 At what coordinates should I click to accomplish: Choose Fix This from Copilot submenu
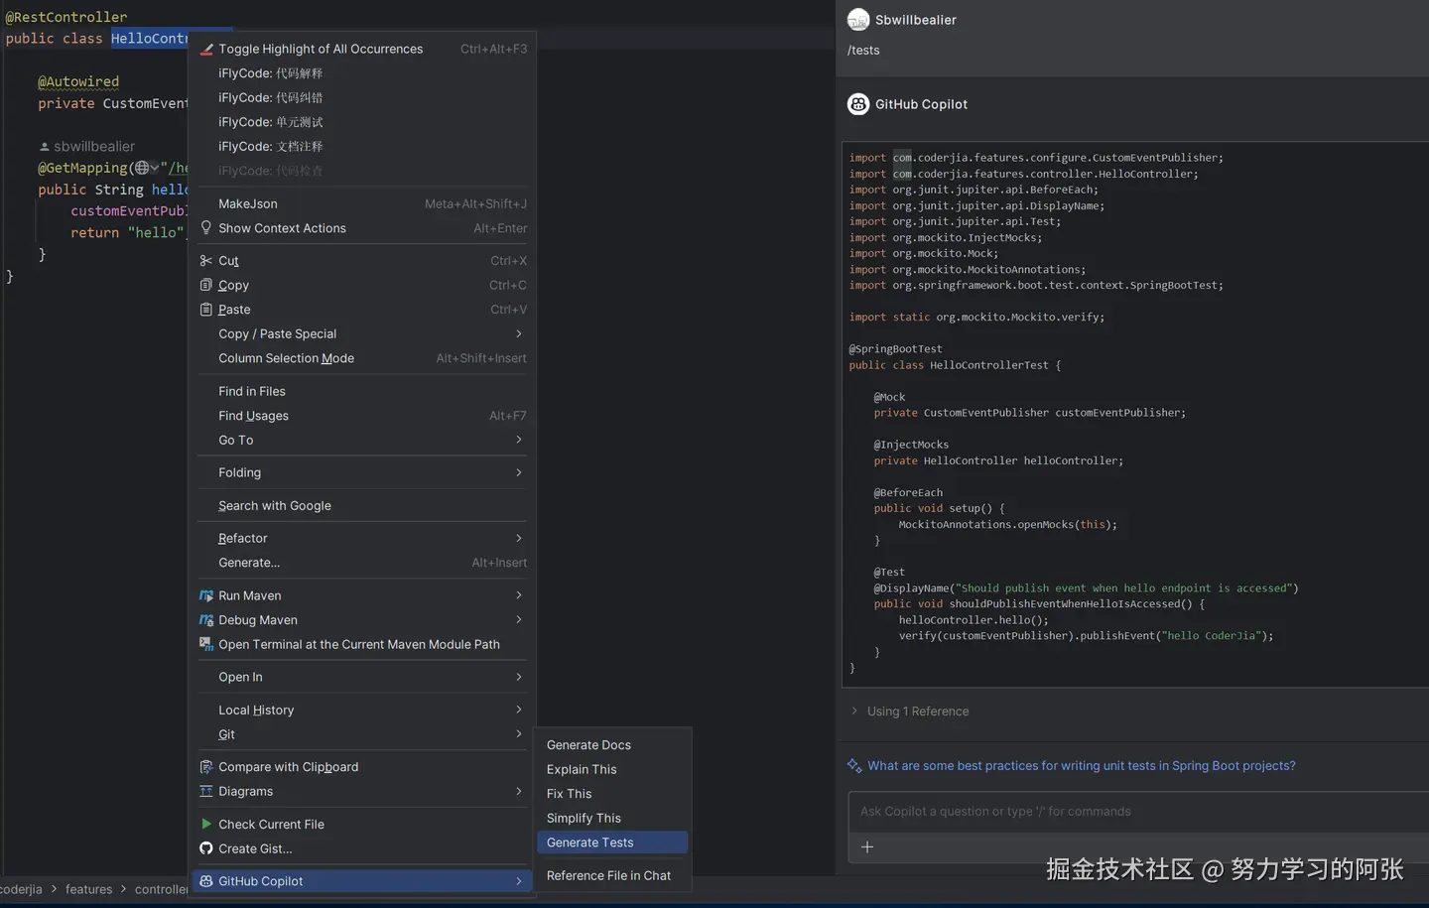click(612, 794)
